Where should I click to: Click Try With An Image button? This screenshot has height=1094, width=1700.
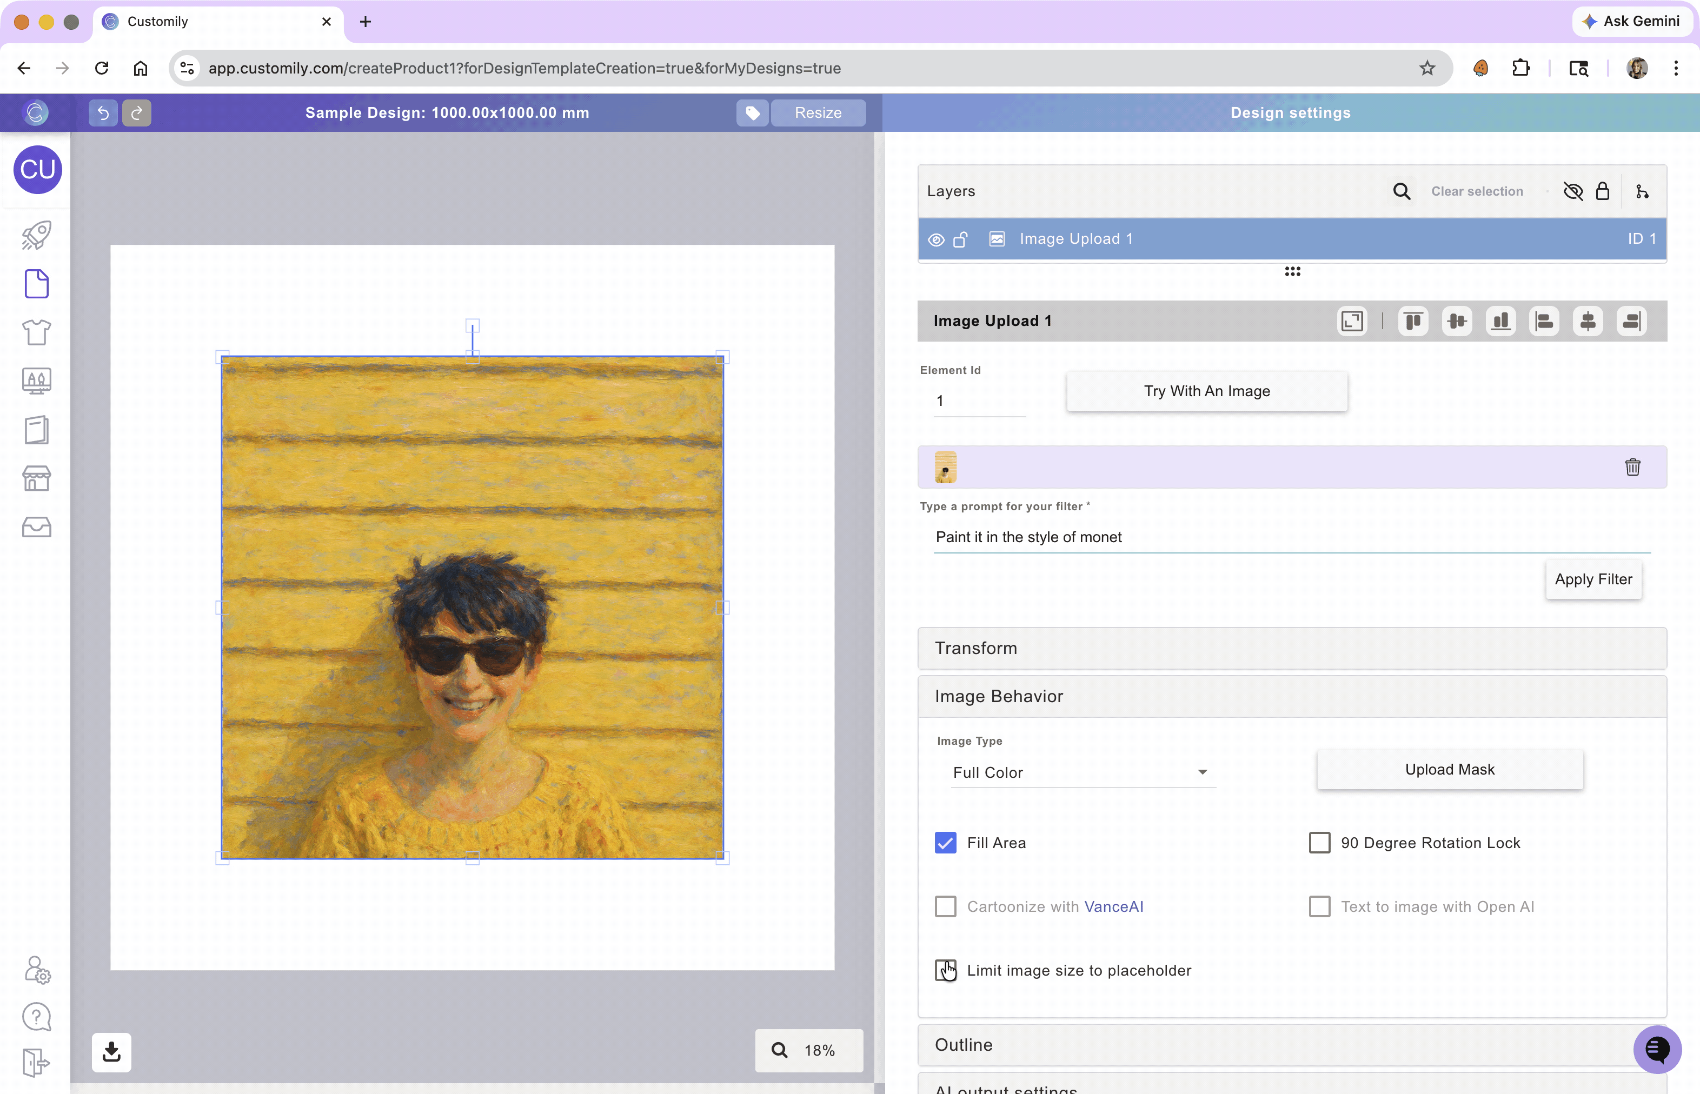(1207, 391)
